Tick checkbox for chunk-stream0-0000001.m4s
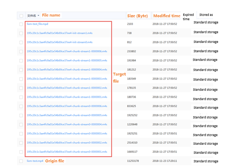Screen dimensions: 241x167 coord(21,152)
